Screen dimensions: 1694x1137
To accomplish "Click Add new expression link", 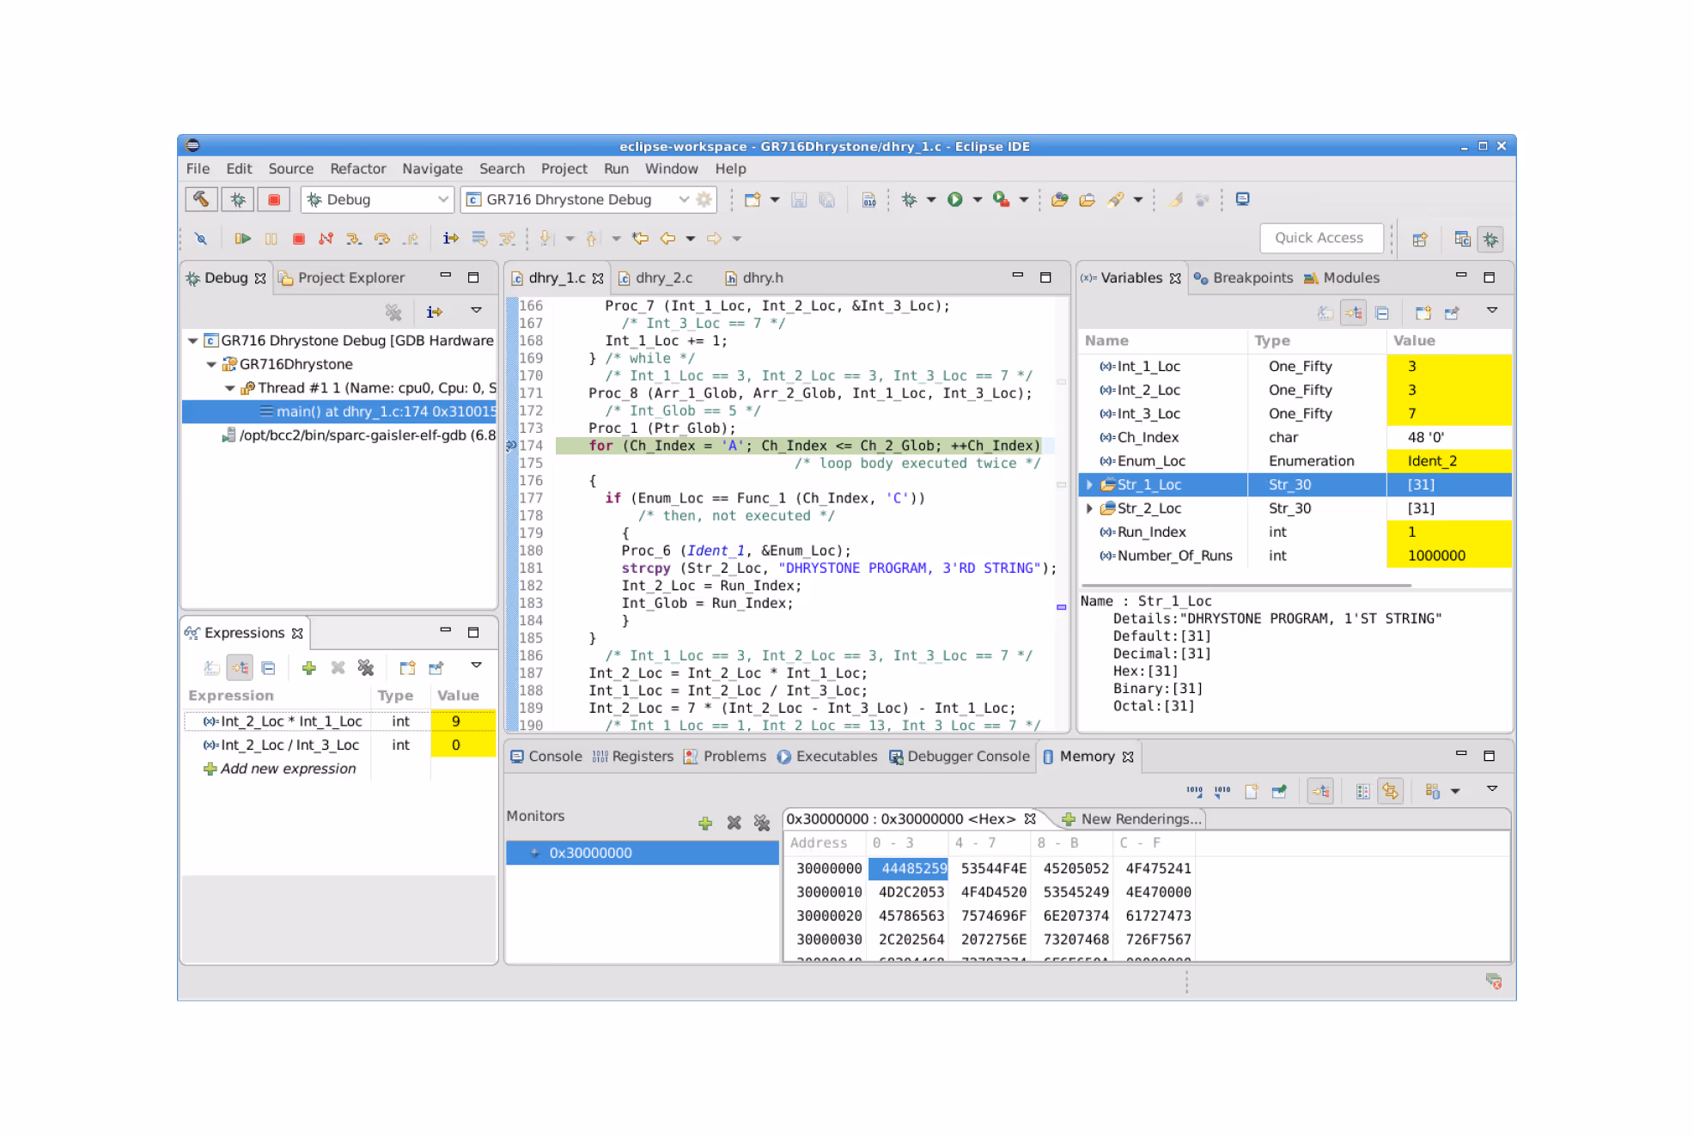I will (x=288, y=769).
